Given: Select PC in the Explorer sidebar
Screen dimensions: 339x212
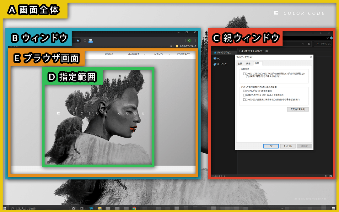Looking at the screenshot, I should pos(217,59).
